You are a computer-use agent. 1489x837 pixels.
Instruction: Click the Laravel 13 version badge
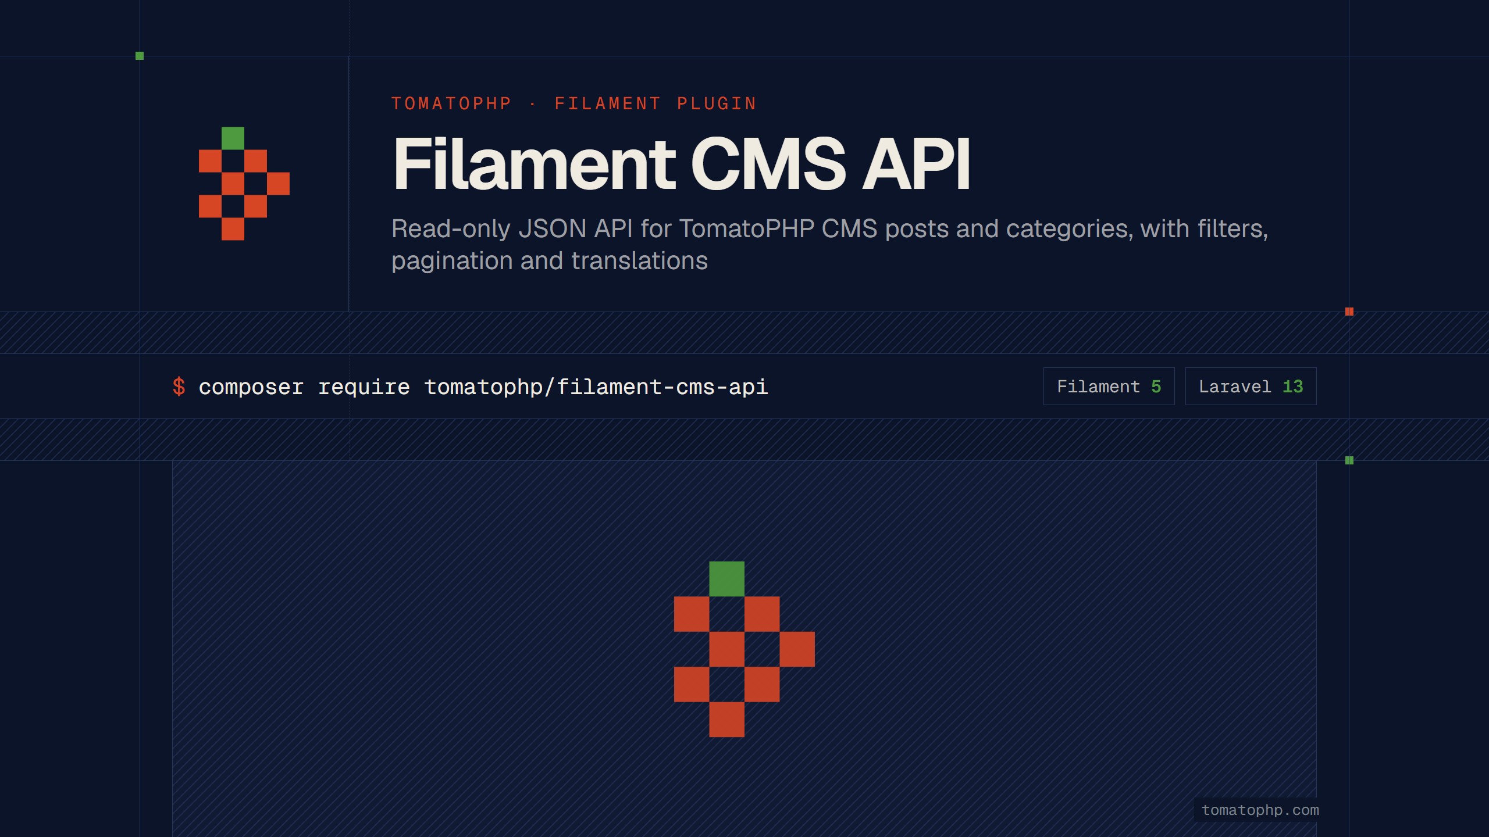click(x=1251, y=387)
